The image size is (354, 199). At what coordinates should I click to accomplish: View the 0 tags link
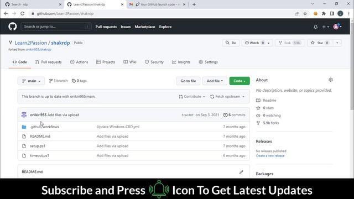[x=79, y=81]
